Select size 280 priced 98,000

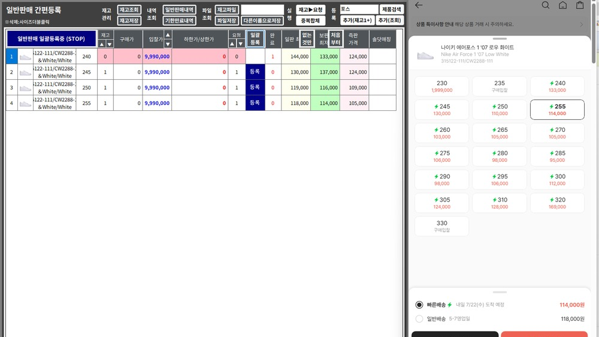[500, 157]
